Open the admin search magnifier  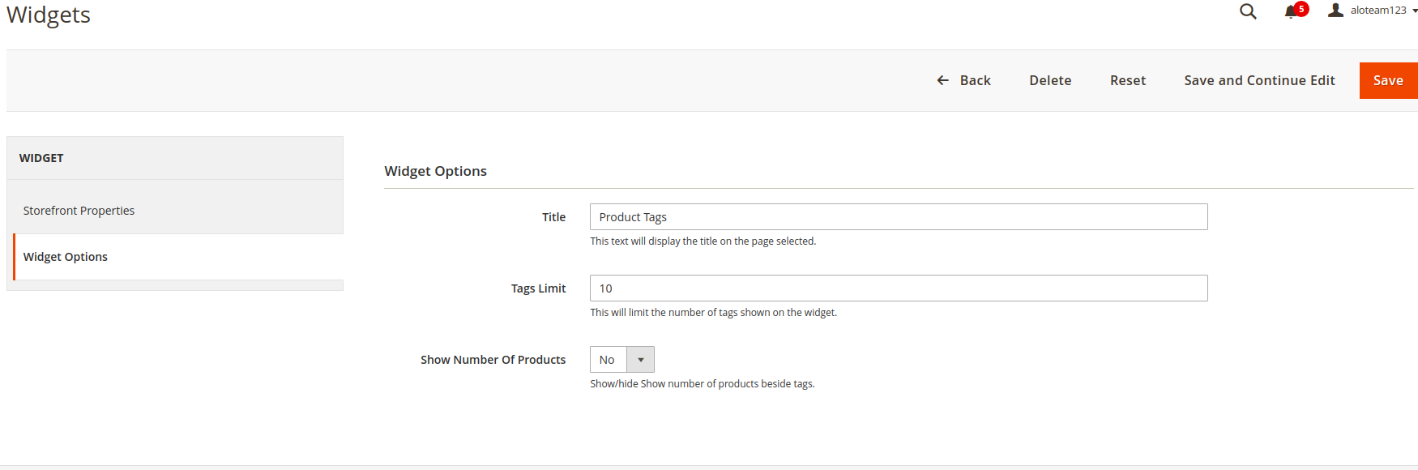1248,11
